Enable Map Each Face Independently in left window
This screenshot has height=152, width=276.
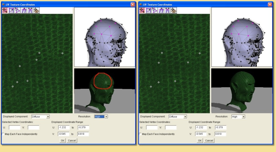click(x=3, y=134)
